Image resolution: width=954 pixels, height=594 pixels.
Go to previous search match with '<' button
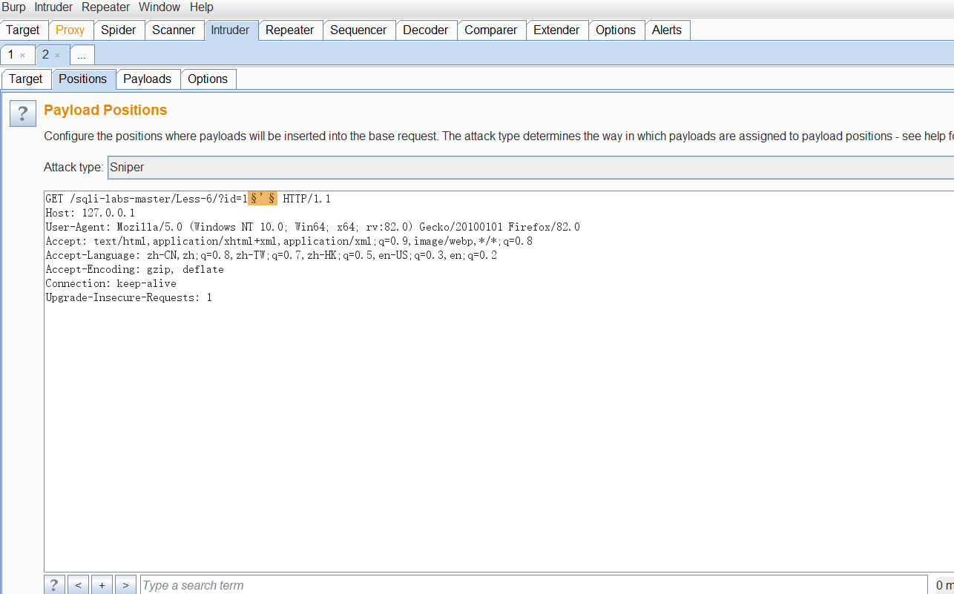tap(78, 585)
